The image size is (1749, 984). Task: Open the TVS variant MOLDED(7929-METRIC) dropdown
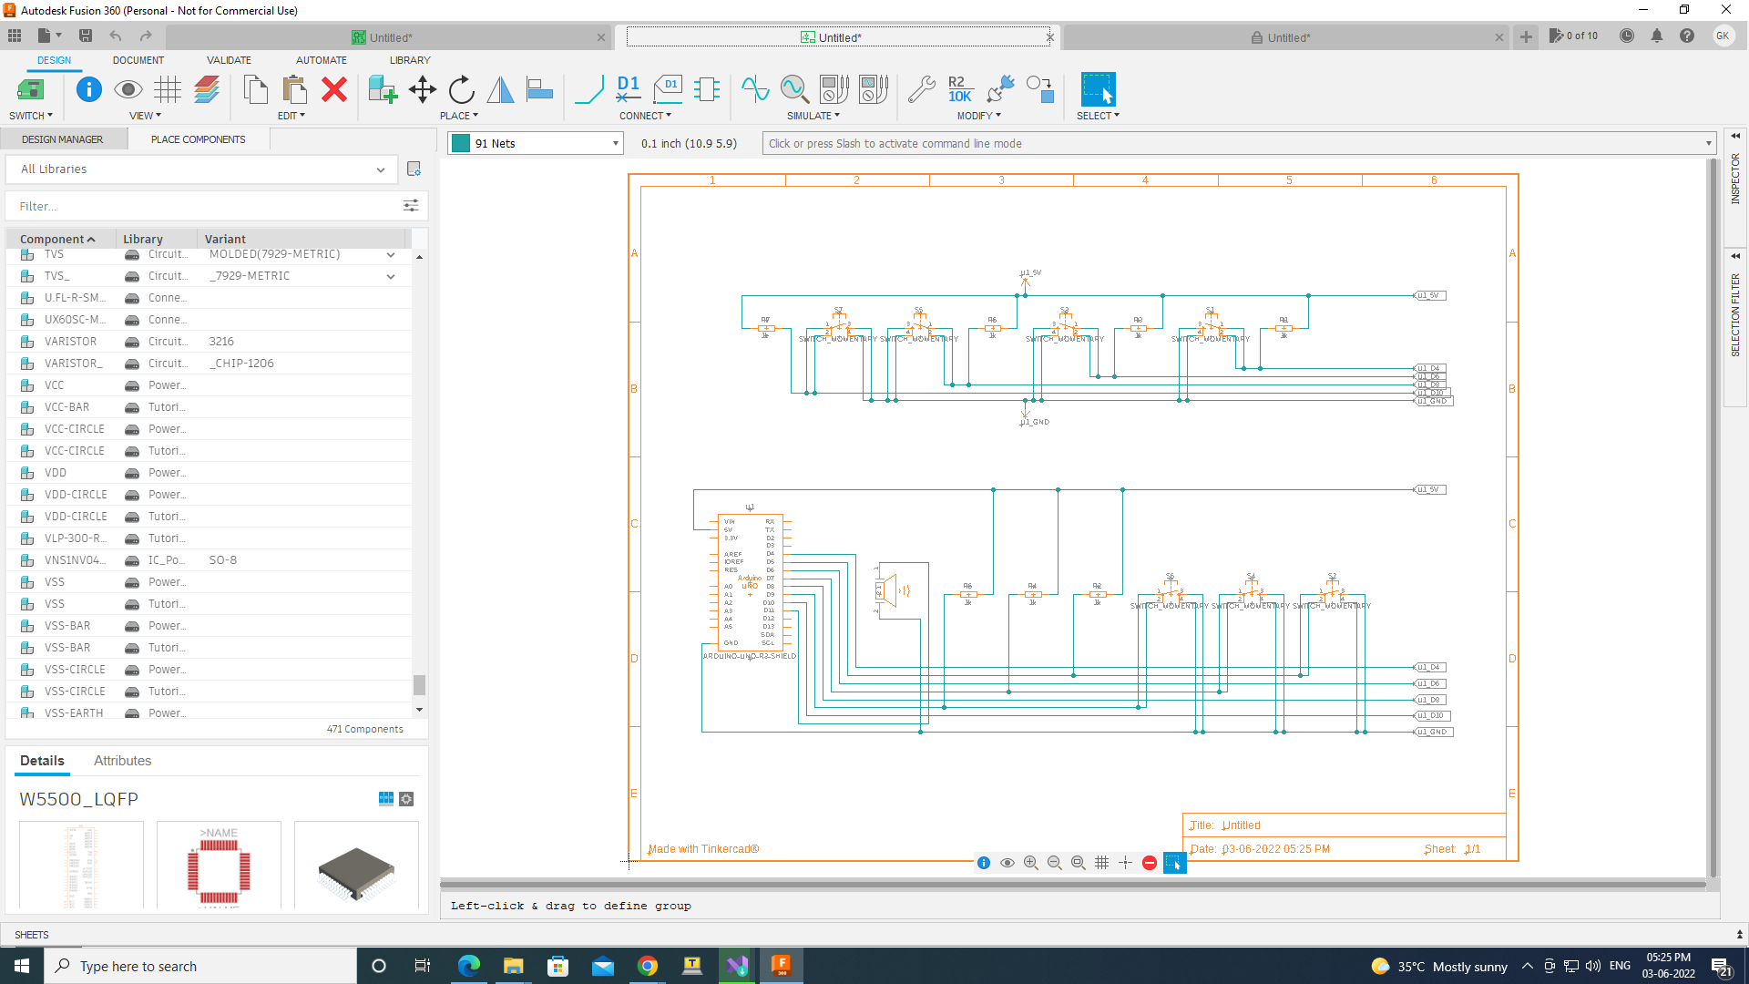click(390, 254)
